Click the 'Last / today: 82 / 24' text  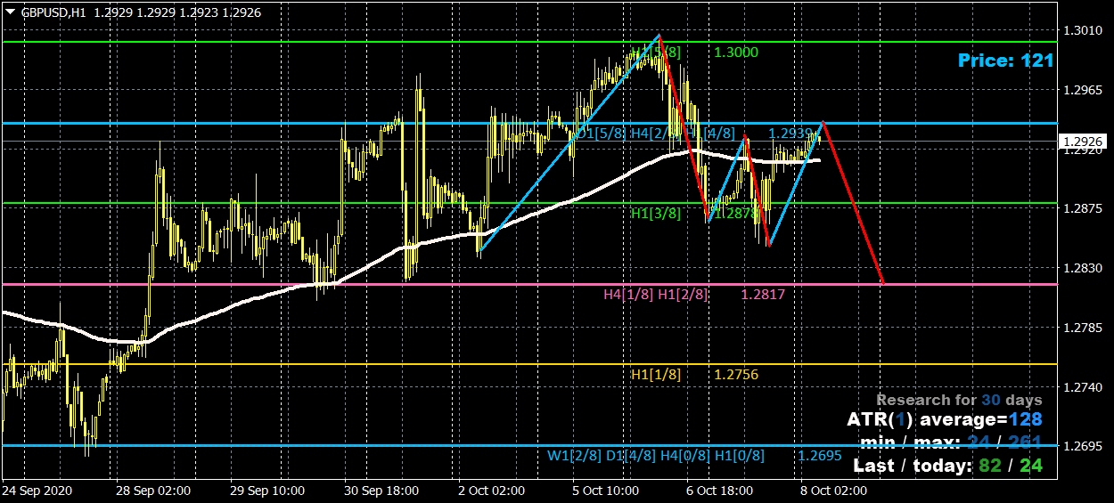(x=948, y=465)
